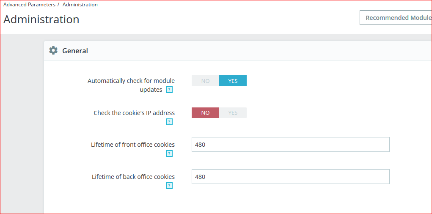Click the Administration breadcrumb link
This screenshot has height=214, width=432.
tap(80, 5)
